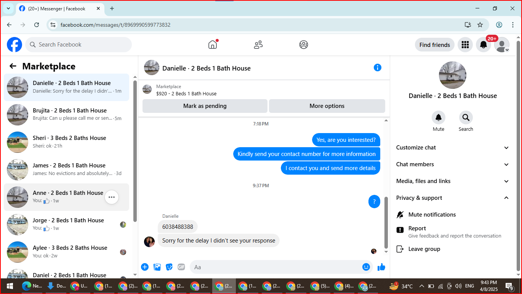Open the Brujita conversation
The height and width of the screenshot is (294, 522).
[x=67, y=115]
